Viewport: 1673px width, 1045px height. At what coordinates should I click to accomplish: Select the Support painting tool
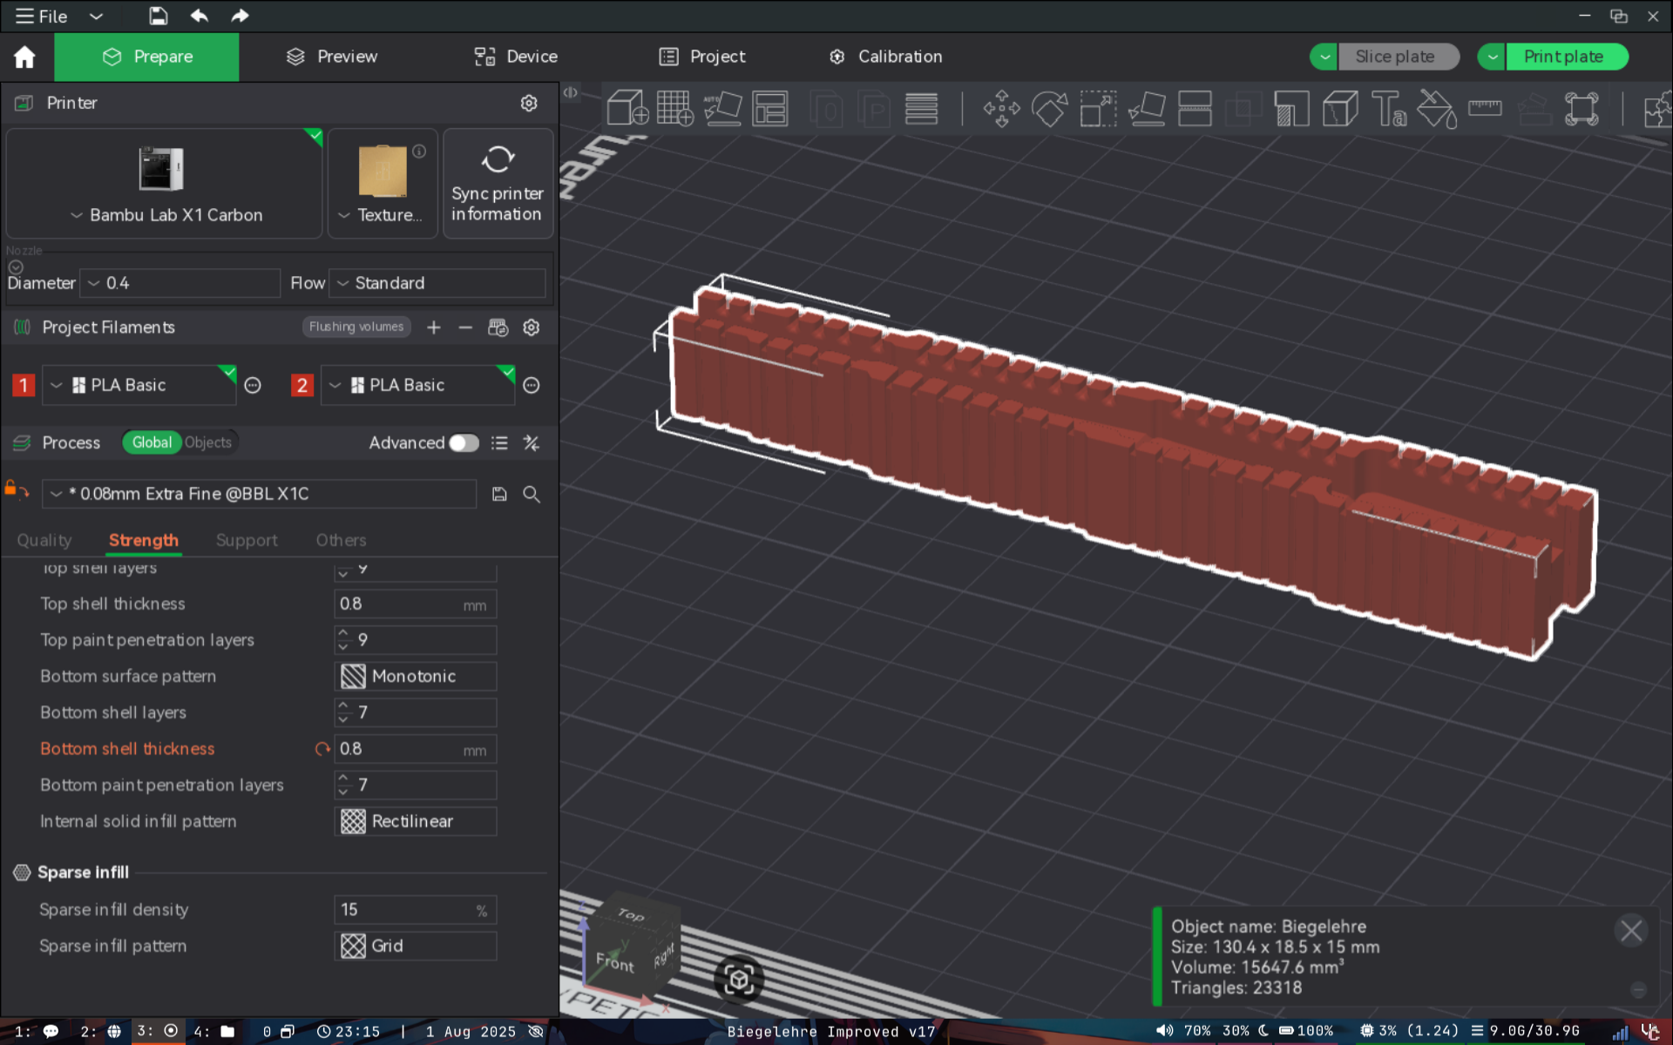[1291, 109]
